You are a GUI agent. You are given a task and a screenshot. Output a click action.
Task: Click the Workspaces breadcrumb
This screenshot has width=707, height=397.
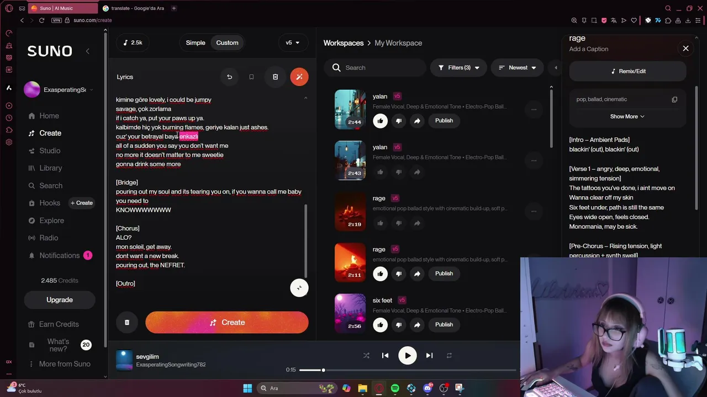tap(344, 43)
